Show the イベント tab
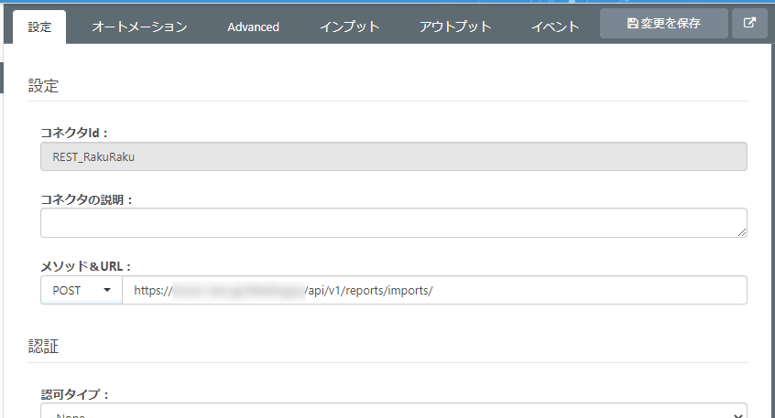Image resolution: width=775 pixels, height=418 pixels. click(x=555, y=27)
